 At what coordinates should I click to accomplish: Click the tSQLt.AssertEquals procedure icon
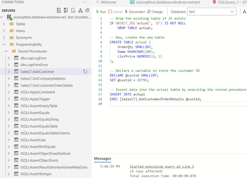[x=16, y=113]
